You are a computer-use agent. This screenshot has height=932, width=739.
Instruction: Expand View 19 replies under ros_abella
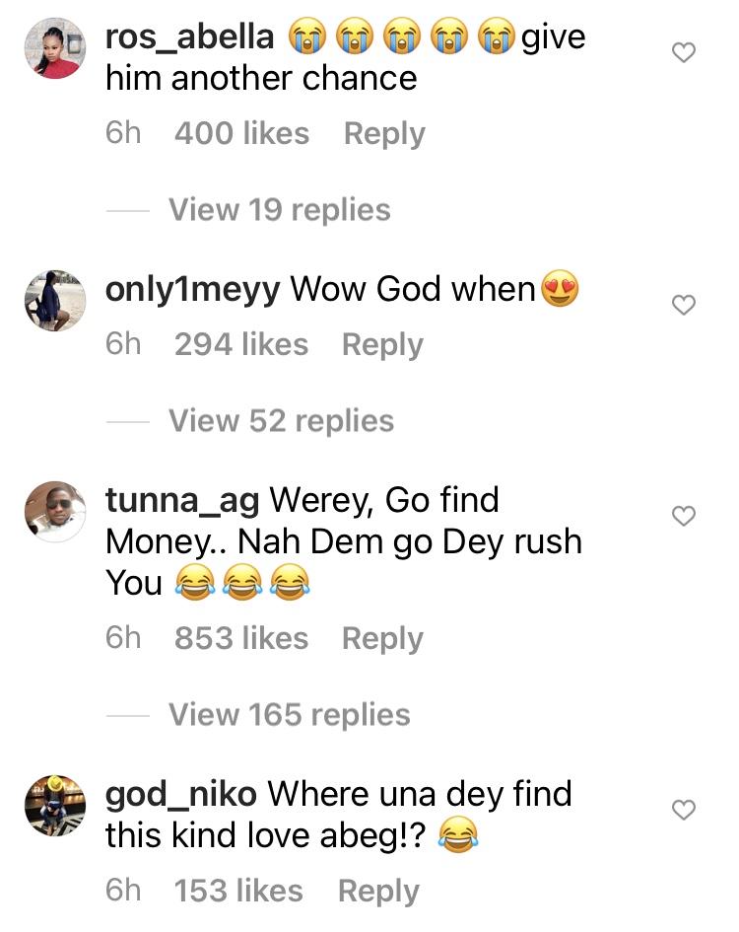(279, 210)
